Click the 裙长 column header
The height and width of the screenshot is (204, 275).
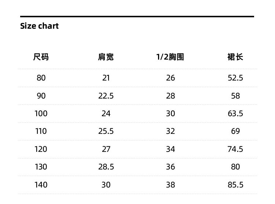(235, 57)
